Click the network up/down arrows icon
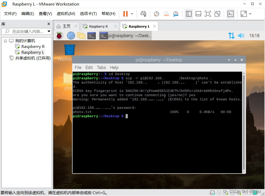The height and width of the screenshot is (196, 265). click(231, 35)
